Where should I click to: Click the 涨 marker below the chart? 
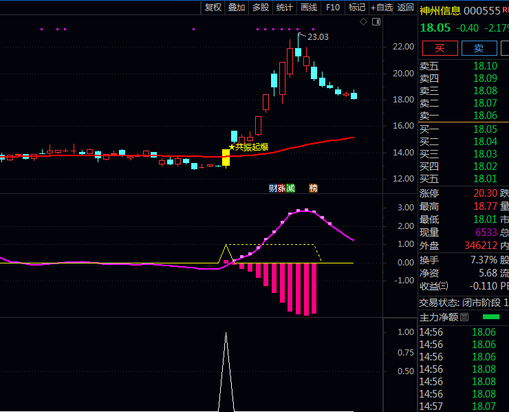coord(281,188)
